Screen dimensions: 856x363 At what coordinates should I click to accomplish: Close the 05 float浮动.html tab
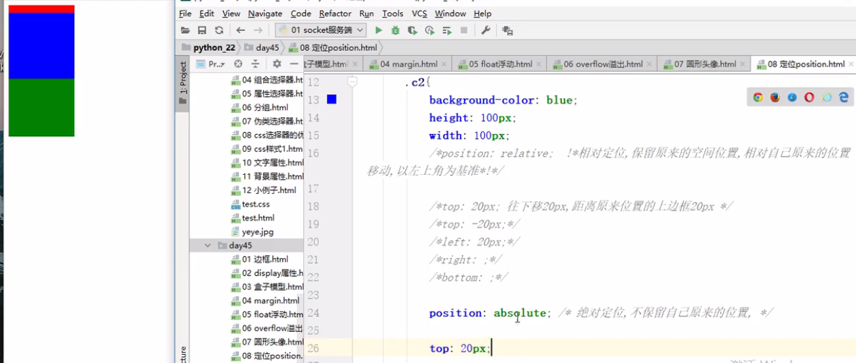coord(539,64)
